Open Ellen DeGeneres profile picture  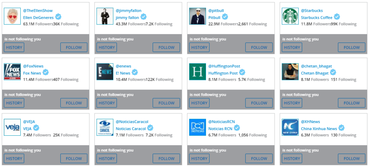coord(12,16)
